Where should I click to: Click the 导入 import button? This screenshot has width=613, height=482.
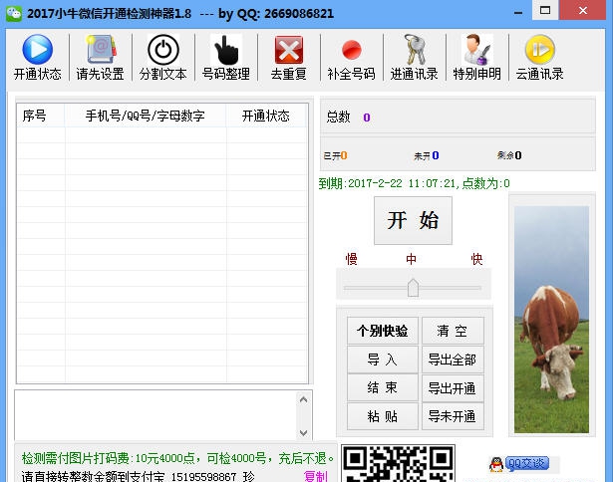(383, 360)
